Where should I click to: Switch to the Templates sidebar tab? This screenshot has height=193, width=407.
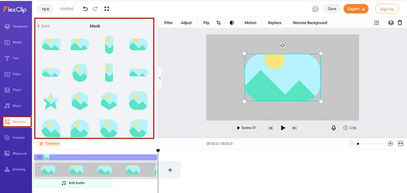(16, 27)
